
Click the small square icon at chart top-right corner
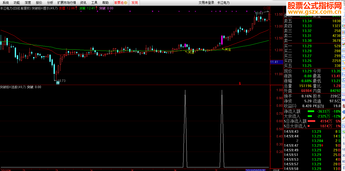[268, 8]
